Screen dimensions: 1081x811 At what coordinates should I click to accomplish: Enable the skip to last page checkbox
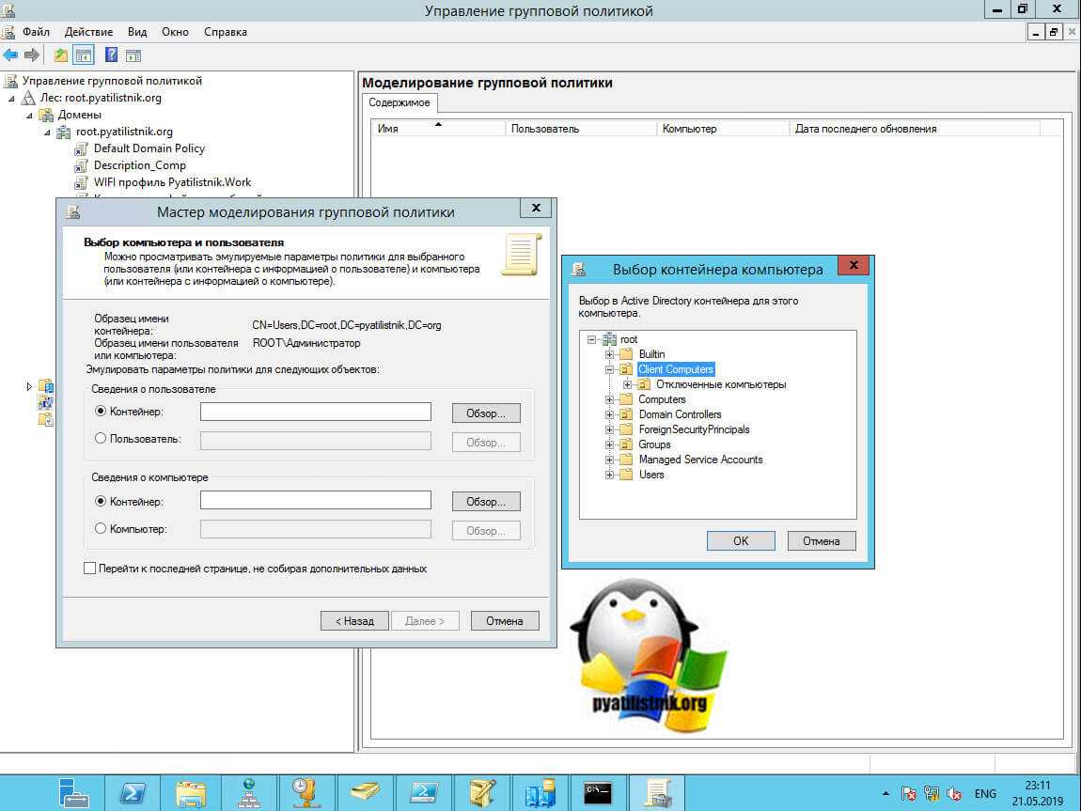90,569
